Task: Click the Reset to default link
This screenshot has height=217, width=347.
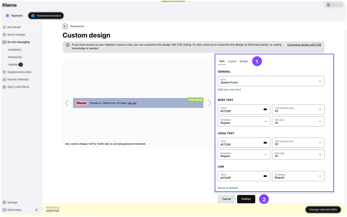Action: 227,188
